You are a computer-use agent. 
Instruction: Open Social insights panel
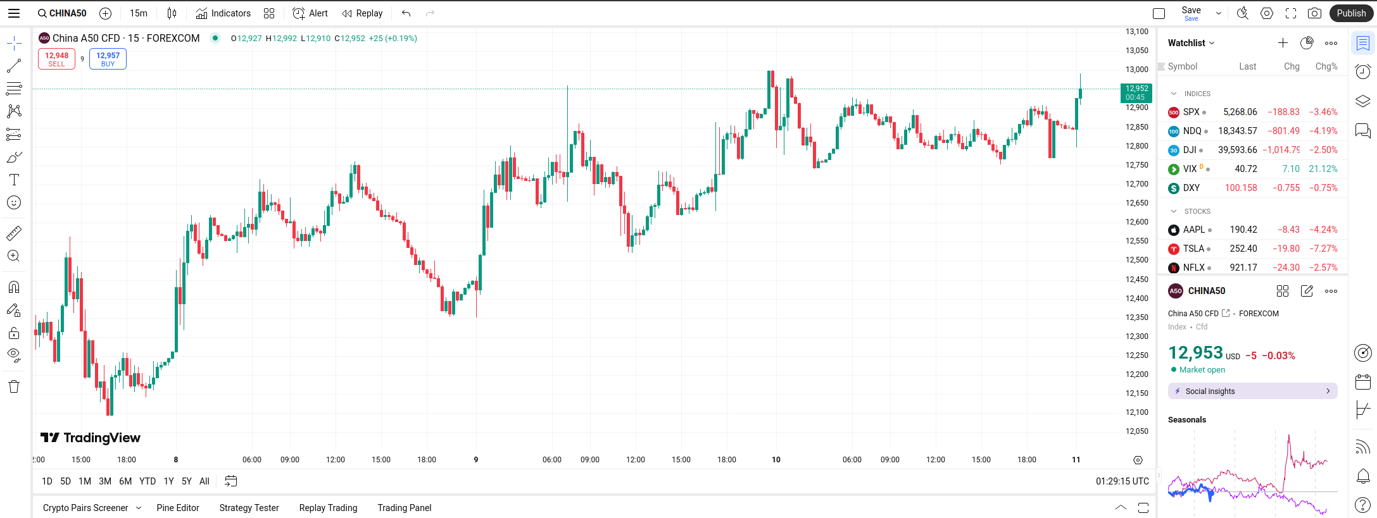pyautogui.click(x=1253, y=391)
